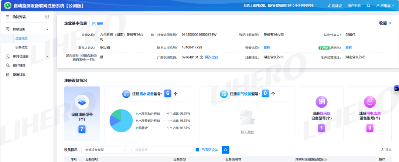This screenshot has height=162, width=399.
Task: Click the notification bell icon
Action: 368,6
